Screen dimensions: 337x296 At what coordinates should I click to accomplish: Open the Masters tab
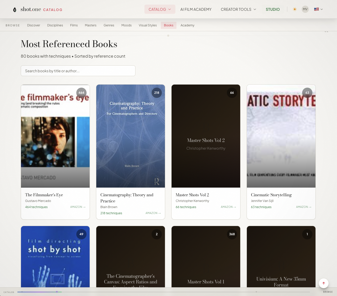coord(91,25)
